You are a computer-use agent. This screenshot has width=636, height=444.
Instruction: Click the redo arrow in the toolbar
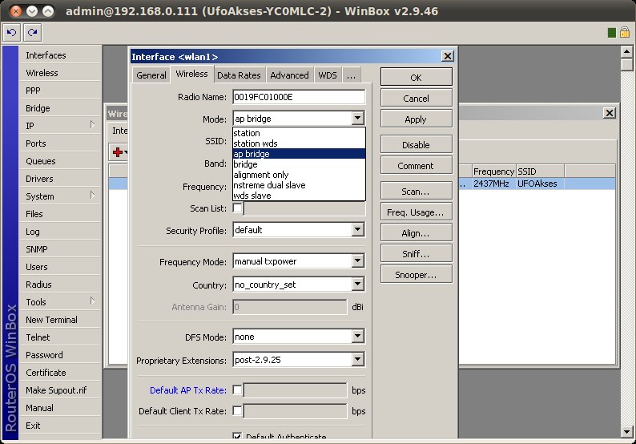[x=32, y=32]
